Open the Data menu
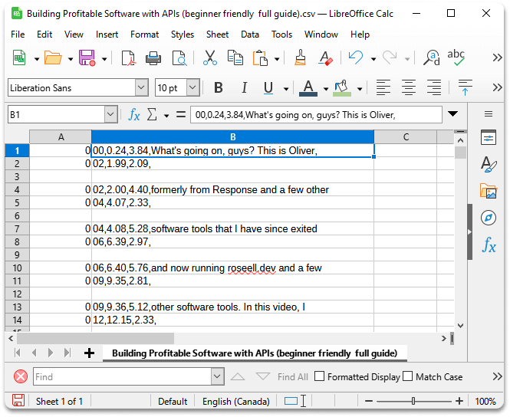Image resolution: width=510 pixels, height=417 pixels. pos(249,34)
